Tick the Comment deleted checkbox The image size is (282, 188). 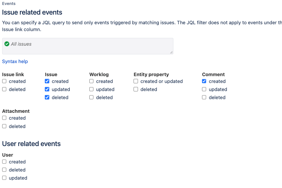click(x=204, y=97)
